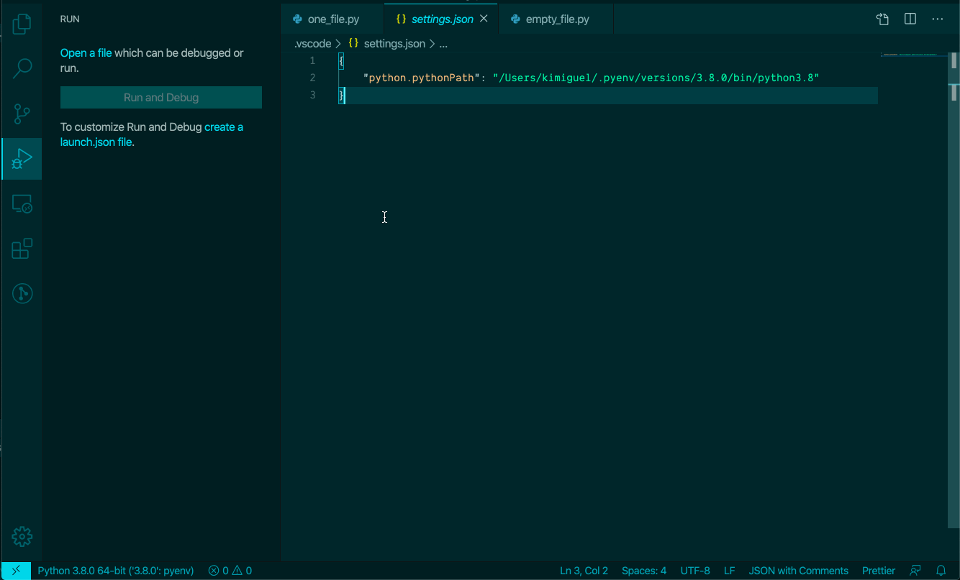Split the editor using the toolbar icon
Screen dimensions: 960x580
[x=910, y=19]
